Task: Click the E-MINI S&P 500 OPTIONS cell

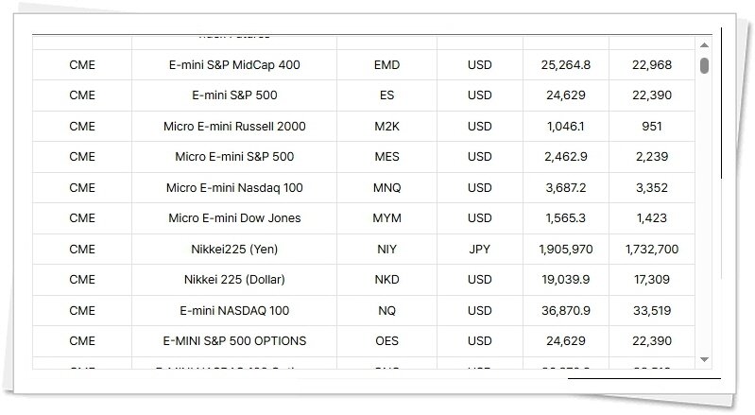Action: [x=234, y=341]
